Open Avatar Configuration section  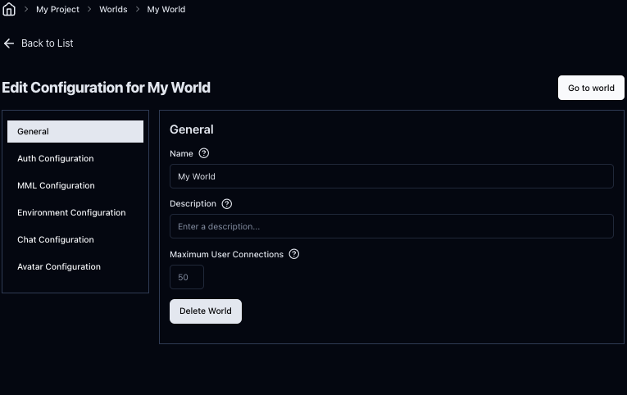pos(59,267)
